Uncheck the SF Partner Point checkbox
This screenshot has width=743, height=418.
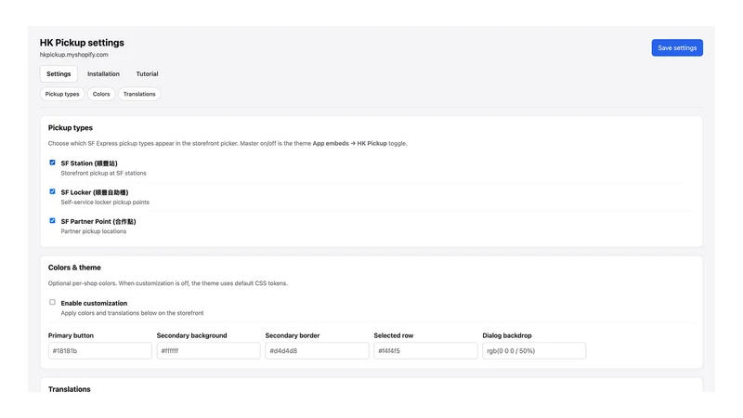[x=52, y=221]
